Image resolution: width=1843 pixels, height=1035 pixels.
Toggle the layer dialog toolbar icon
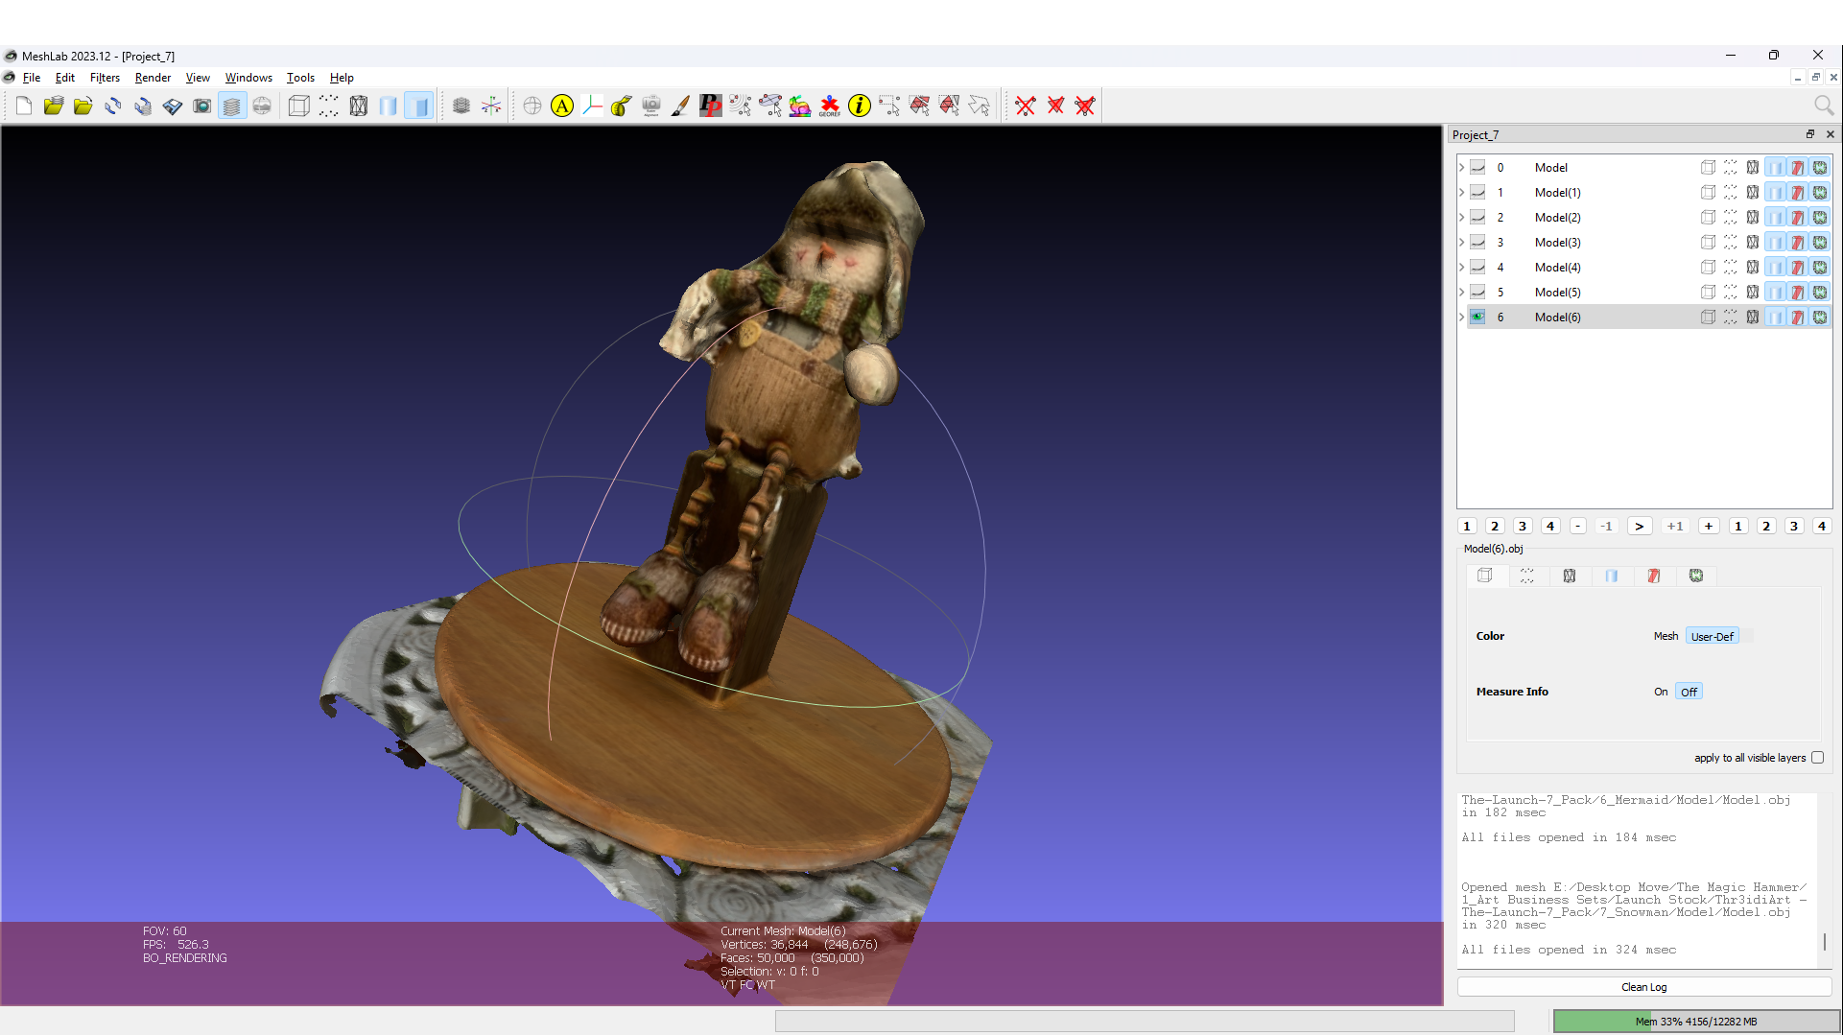[x=231, y=106]
